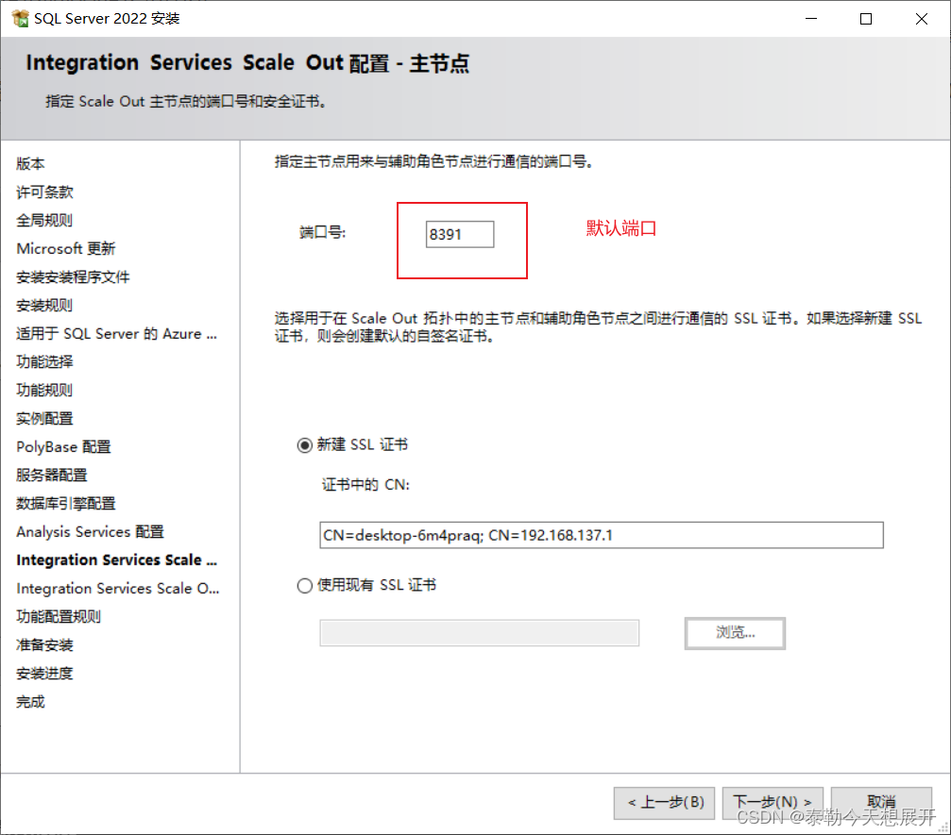
Task: Select the 安装进度 step in sidebar
Action: 44,674
